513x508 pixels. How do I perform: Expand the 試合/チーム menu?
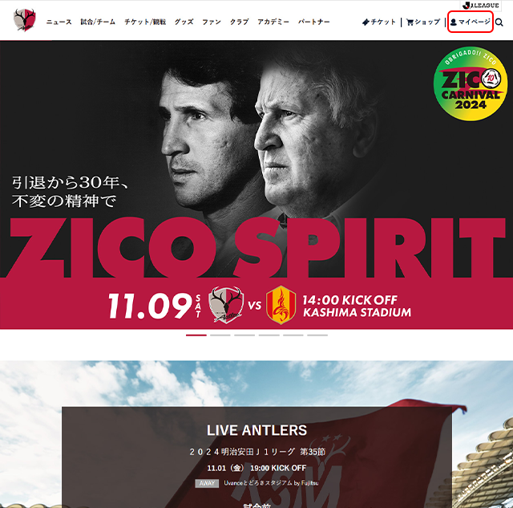(x=98, y=22)
